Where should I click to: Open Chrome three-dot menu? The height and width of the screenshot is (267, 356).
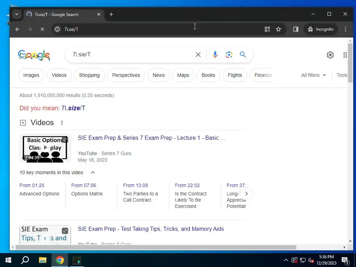coord(345,29)
